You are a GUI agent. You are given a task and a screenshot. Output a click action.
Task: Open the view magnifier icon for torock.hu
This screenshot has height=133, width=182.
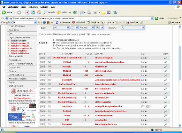[166, 84]
